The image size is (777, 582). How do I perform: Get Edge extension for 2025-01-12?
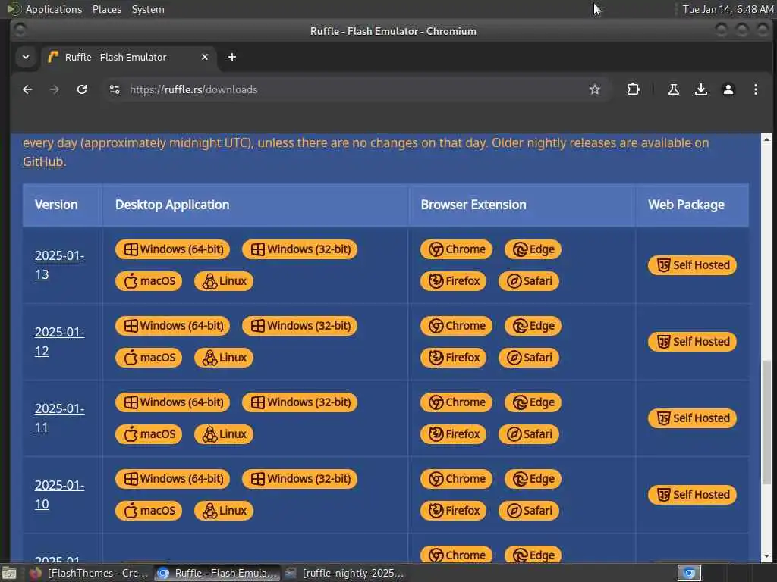[x=533, y=326]
